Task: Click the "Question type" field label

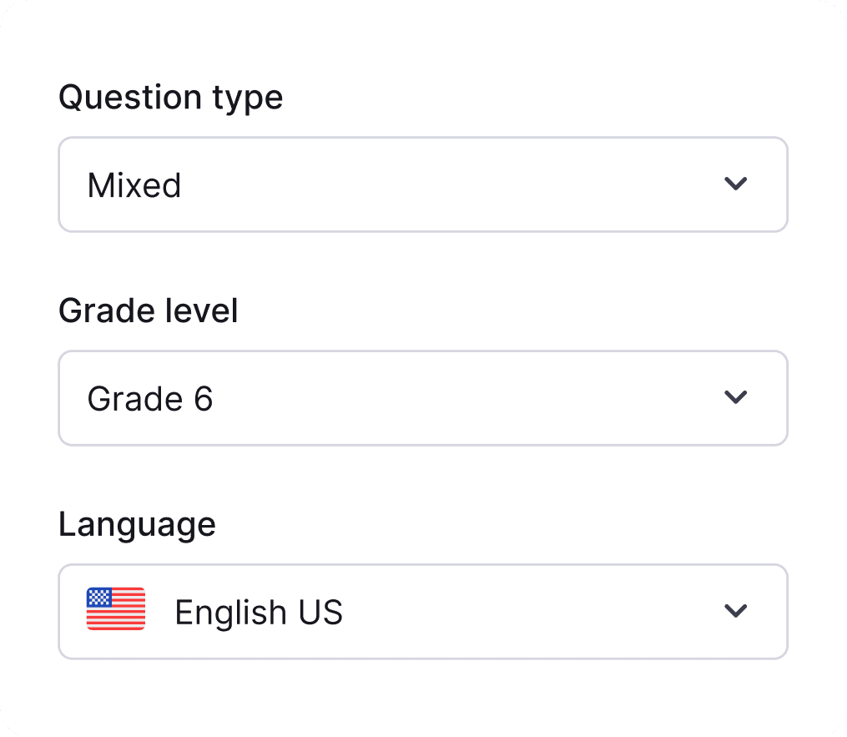Action: tap(171, 98)
